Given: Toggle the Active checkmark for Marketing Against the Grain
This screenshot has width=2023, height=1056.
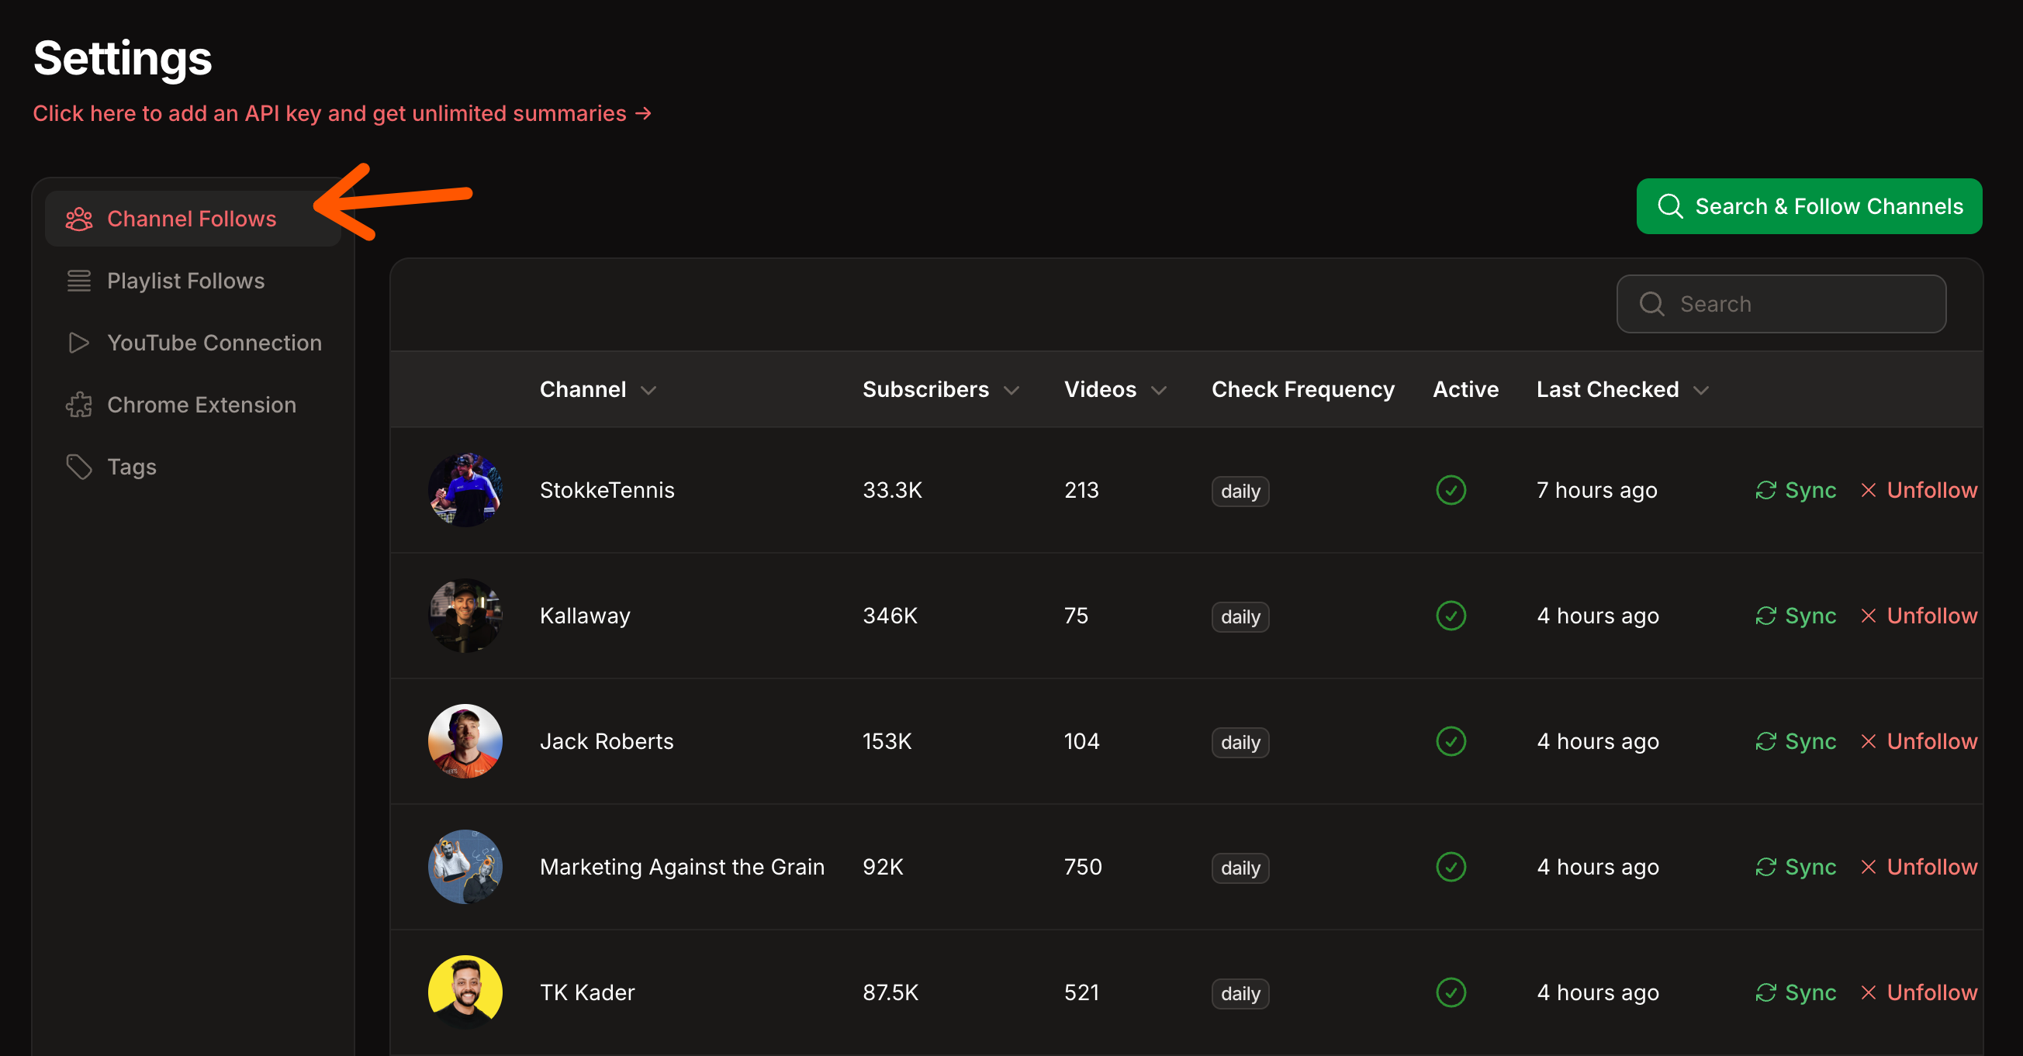Looking at the screenshot, I should 1451,868.
